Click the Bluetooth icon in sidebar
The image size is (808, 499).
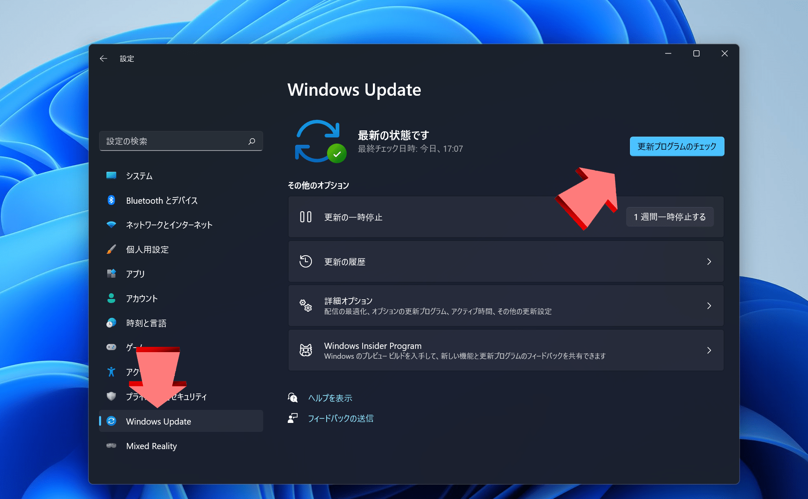point(111,200)
